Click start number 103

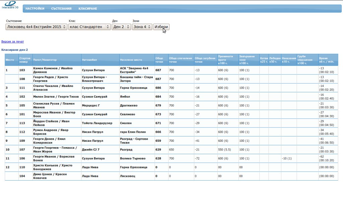click(22, 70)
